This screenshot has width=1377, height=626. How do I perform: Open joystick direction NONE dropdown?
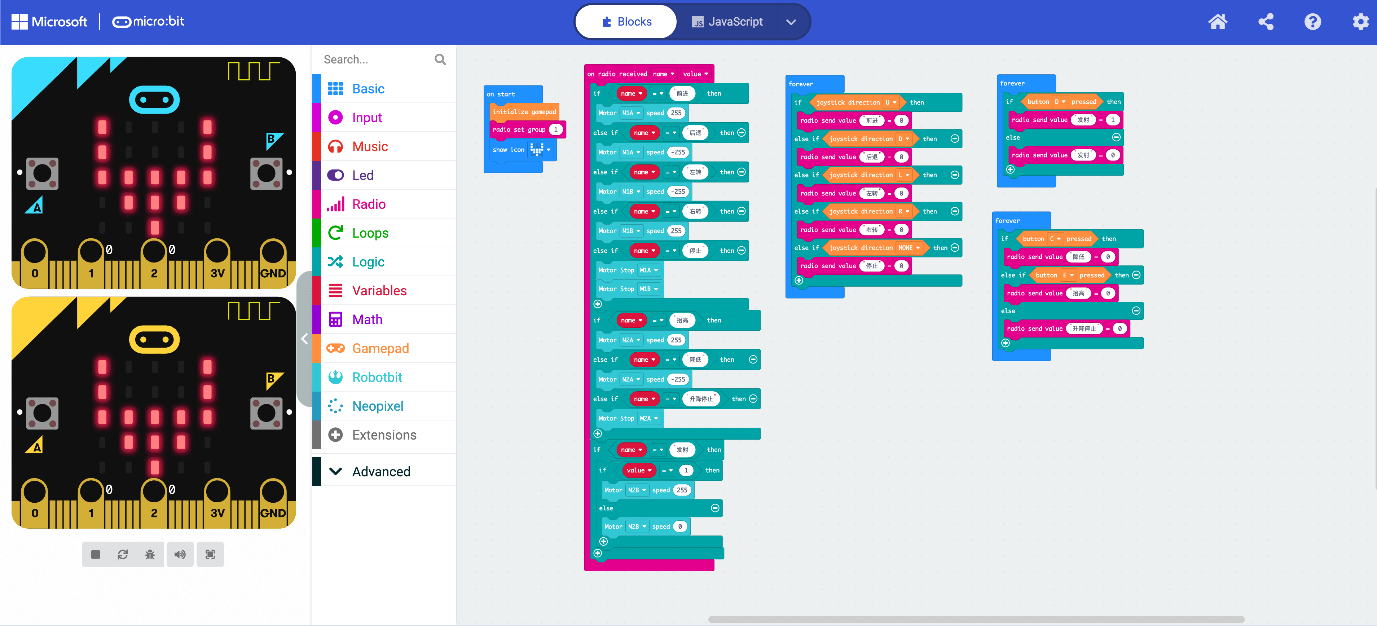[909, 247]
